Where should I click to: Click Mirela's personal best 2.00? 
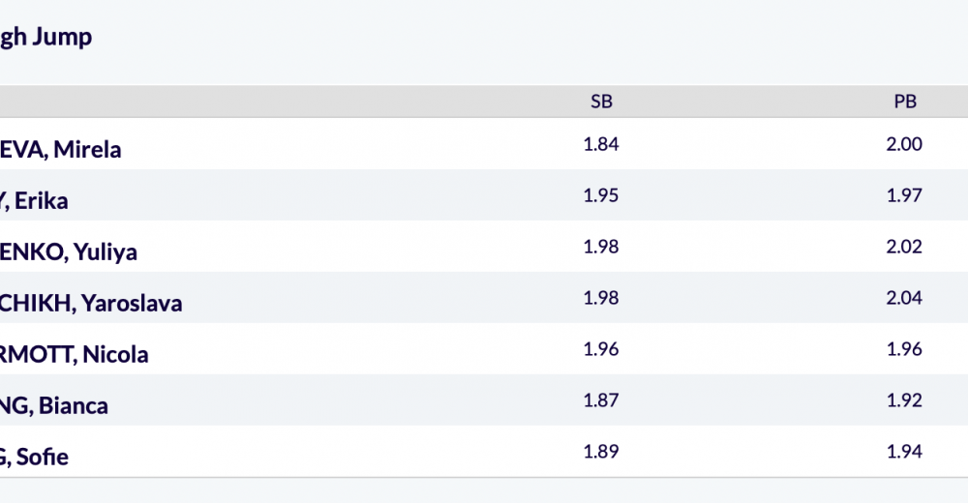(904, 144)
